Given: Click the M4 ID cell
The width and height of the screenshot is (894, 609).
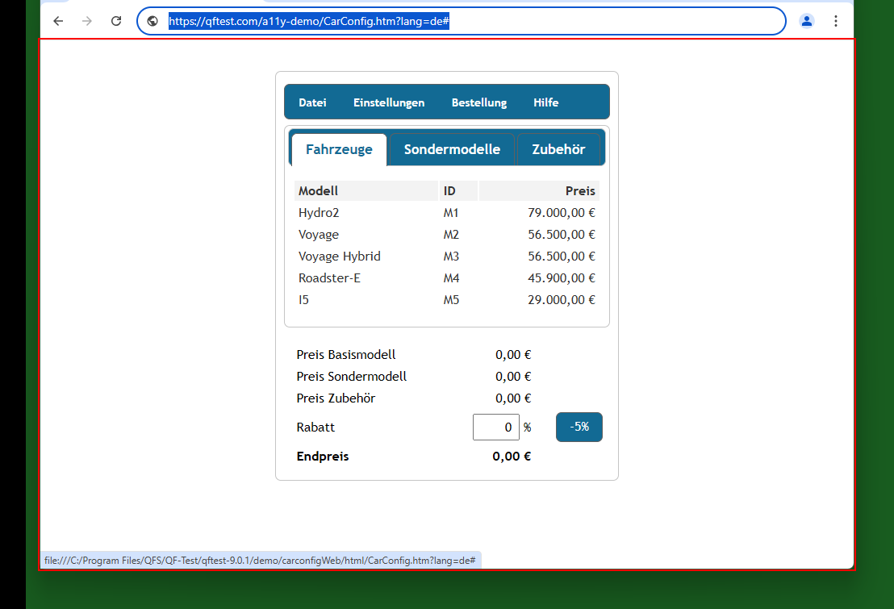Looking at the screenshot, I should pyautogui.click(x=458, y=277).
